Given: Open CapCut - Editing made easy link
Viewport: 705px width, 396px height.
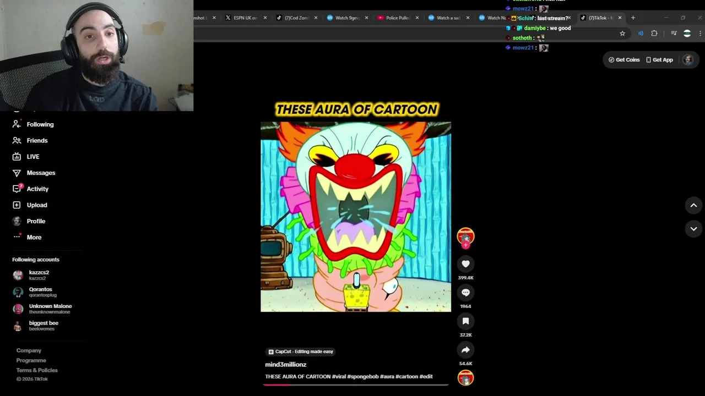Looking at the screenshot, I should coord(301,351).
